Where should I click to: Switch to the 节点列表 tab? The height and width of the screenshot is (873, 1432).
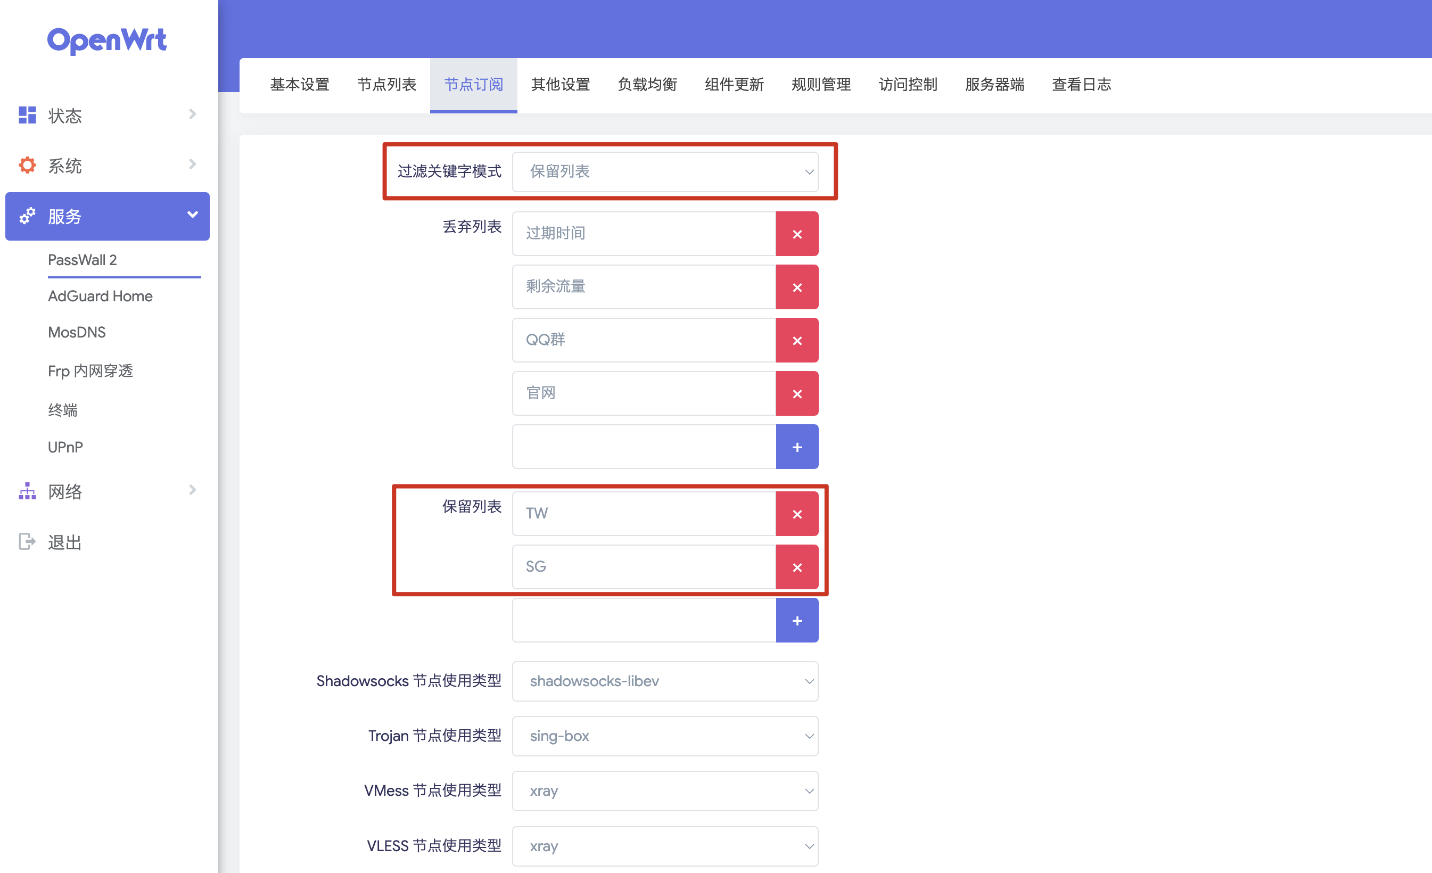(x=386, y=85)
